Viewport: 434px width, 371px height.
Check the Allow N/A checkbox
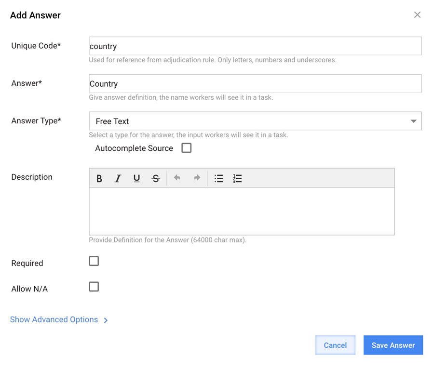pos(94,287)
